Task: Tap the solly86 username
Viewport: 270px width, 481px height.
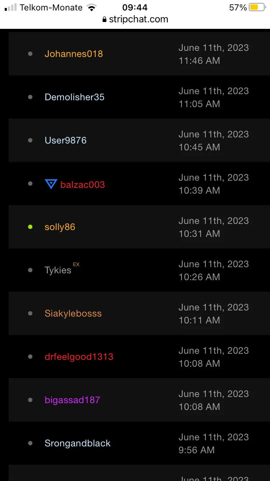Action: click(x=60, y=227)
